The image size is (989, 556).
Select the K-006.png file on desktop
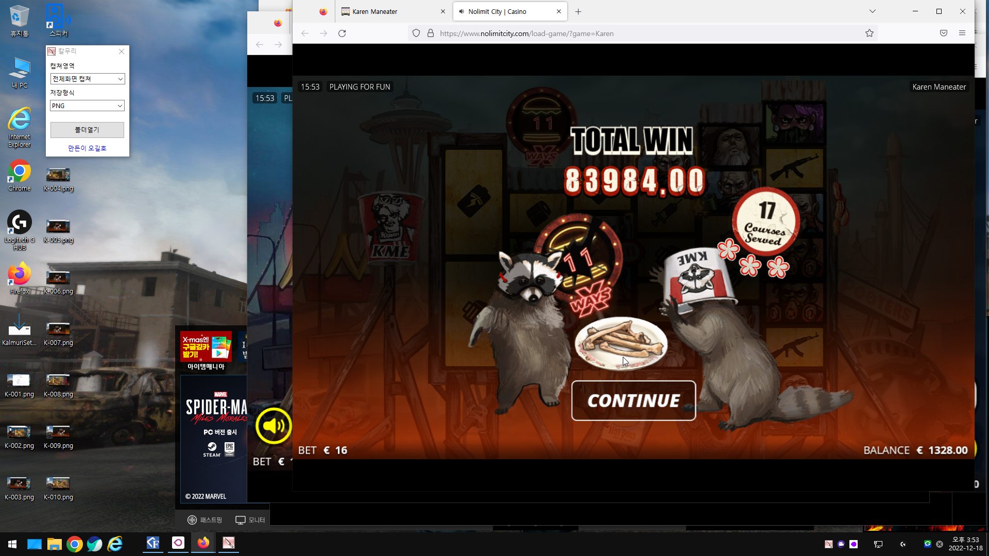point(58,283)
